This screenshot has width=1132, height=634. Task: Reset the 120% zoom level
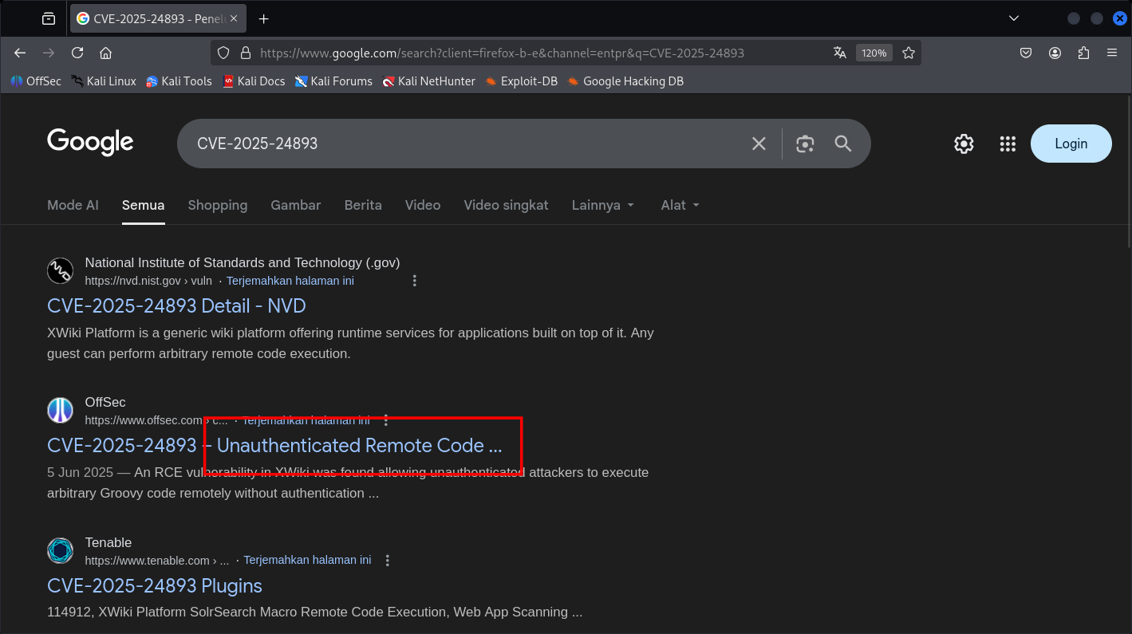(874, 53)
